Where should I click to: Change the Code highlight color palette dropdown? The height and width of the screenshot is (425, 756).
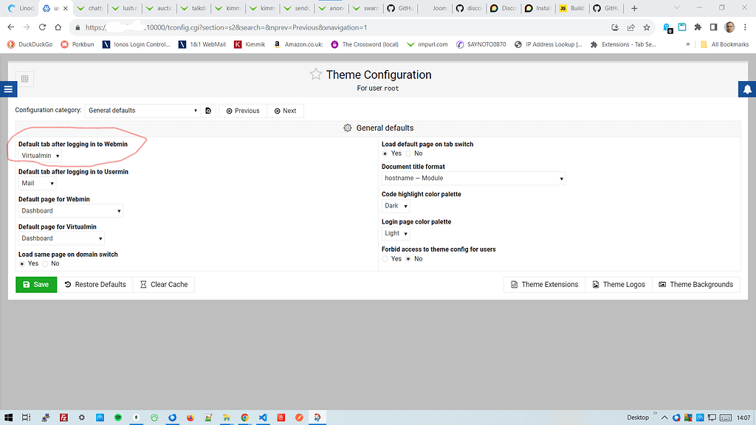[395, 206]
